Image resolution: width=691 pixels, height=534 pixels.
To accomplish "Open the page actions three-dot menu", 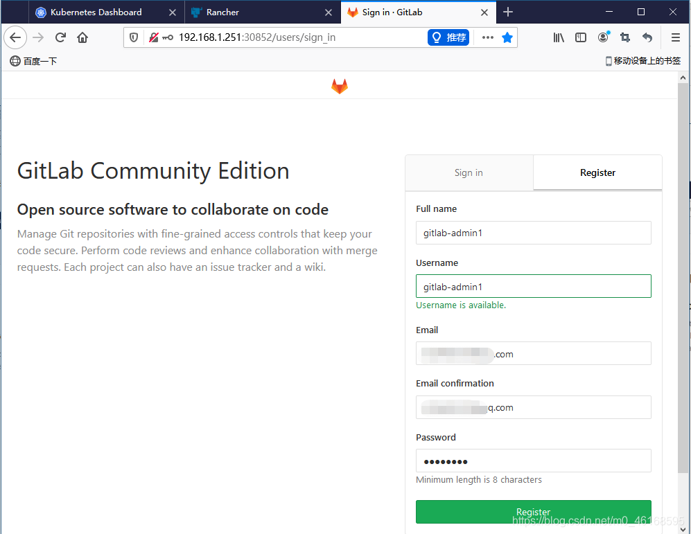I will (x=488, y=37).
